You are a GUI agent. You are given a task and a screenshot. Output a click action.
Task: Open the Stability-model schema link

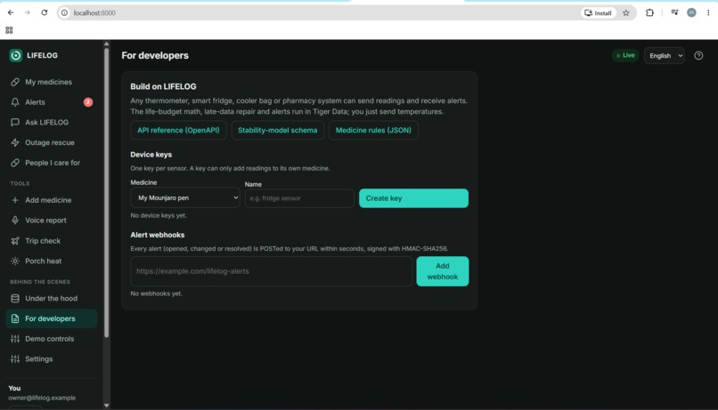click(x=278, y=130)
